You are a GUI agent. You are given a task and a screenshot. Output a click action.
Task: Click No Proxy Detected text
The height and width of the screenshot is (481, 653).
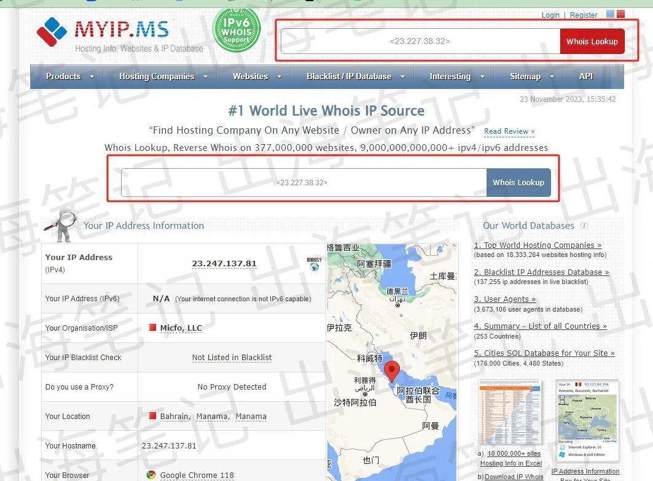point(232,387)
